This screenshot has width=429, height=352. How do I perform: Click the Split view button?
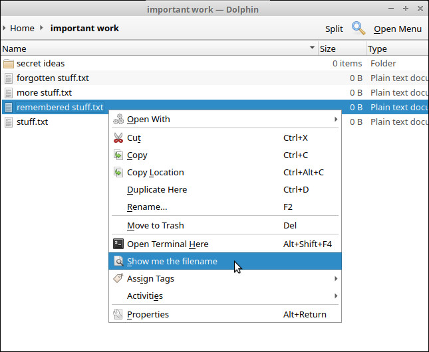(x=334, y=29)
